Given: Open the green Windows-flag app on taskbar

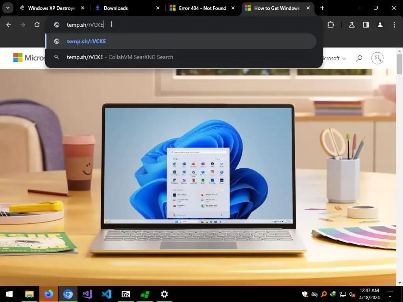Looking at the screenshot, I should pos(145,294).
